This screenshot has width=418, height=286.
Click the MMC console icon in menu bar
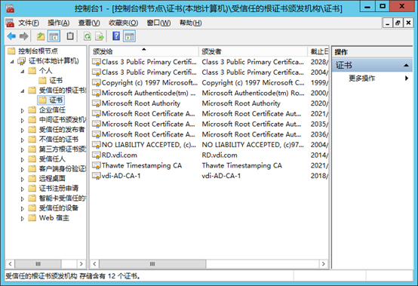pyautogui.click(x=10, y=23)
